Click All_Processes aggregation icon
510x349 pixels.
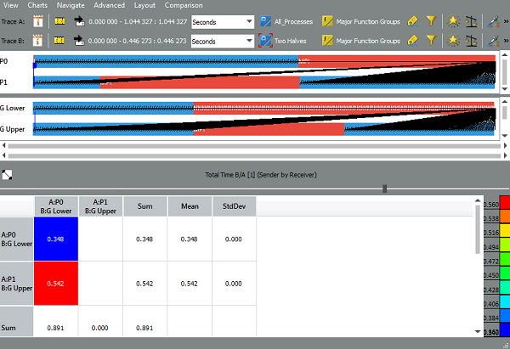coord(265,21)
